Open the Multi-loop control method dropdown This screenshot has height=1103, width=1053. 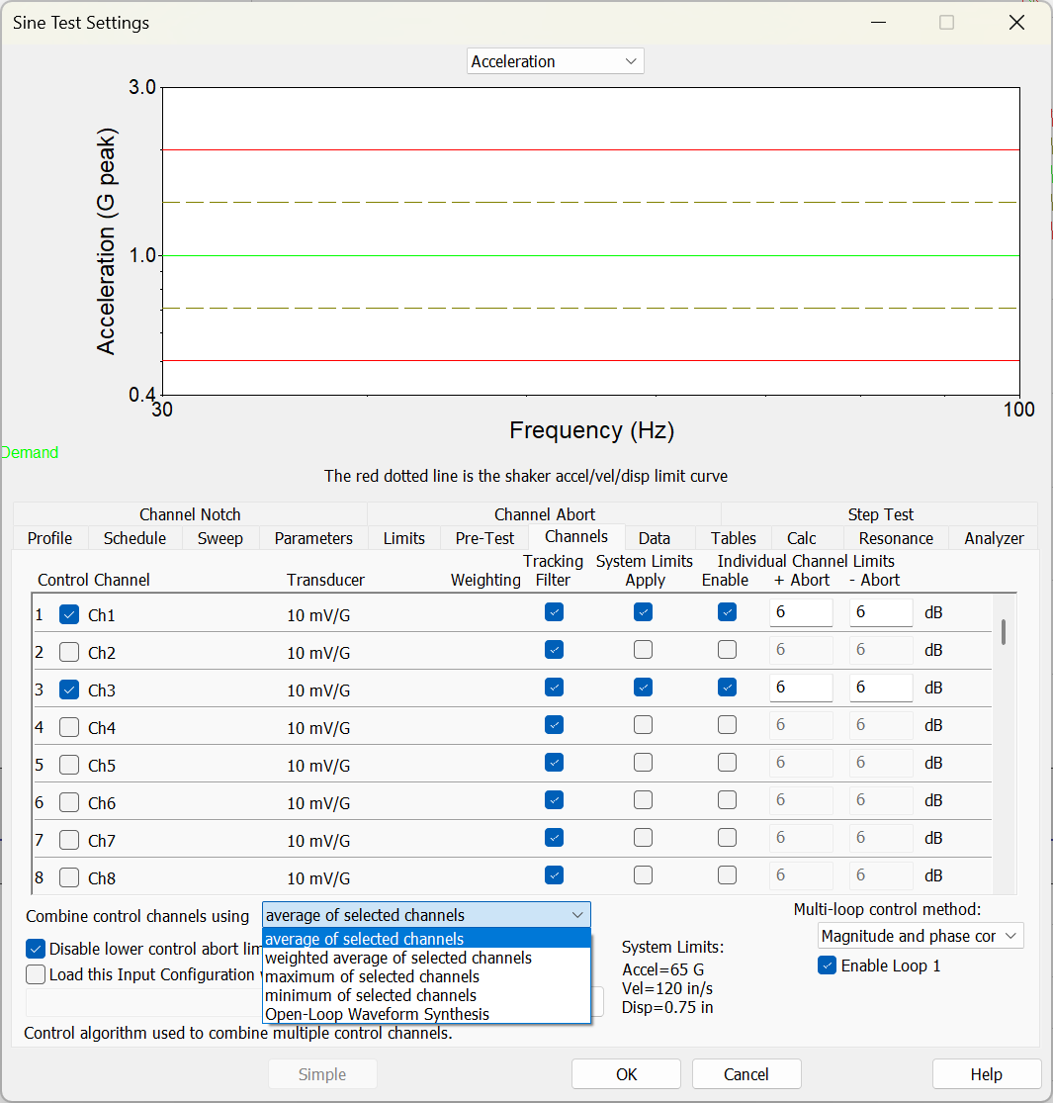[919, 935]
